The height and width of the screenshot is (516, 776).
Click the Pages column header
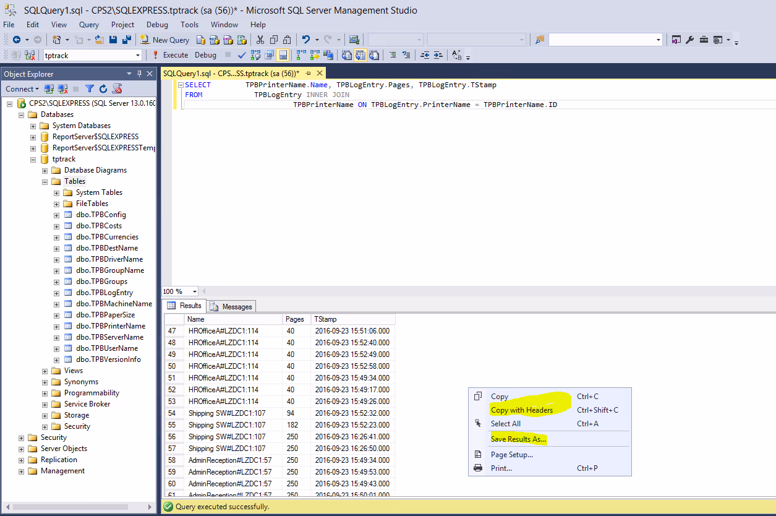point(297,319)
